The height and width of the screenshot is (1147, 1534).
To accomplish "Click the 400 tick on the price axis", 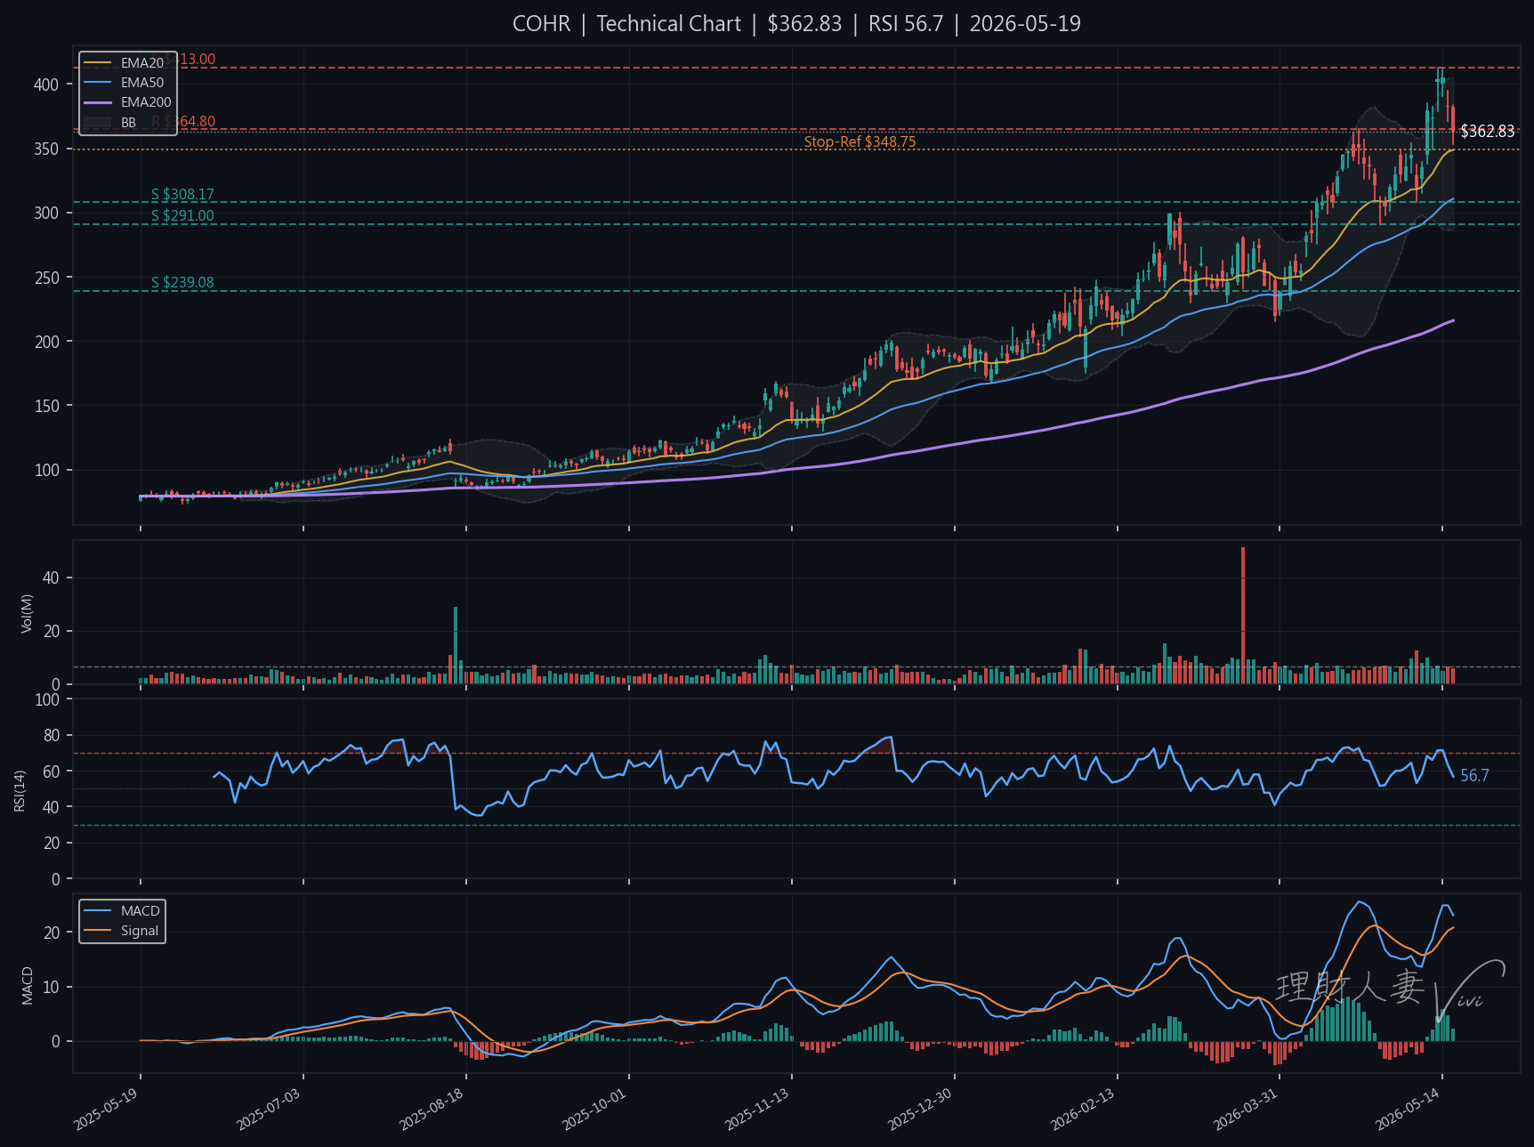I will click(x=46, y=85).
